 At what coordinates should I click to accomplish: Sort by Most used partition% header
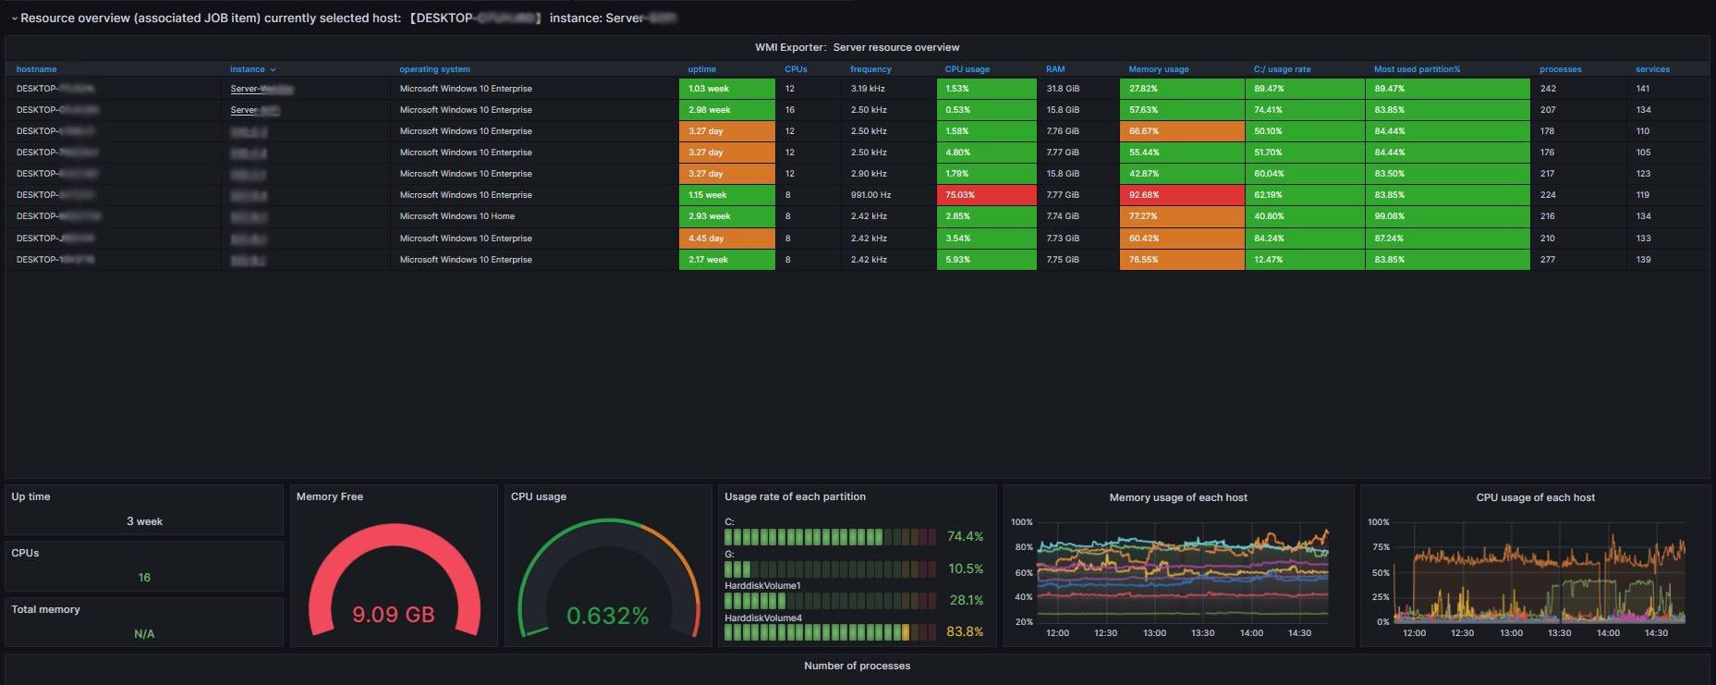(1417, 69)
